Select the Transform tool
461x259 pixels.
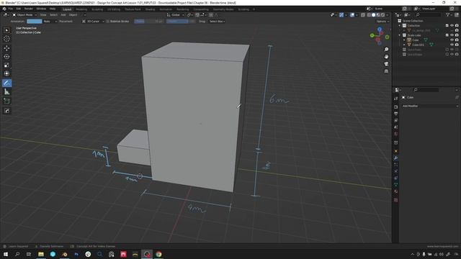point(6,73)
